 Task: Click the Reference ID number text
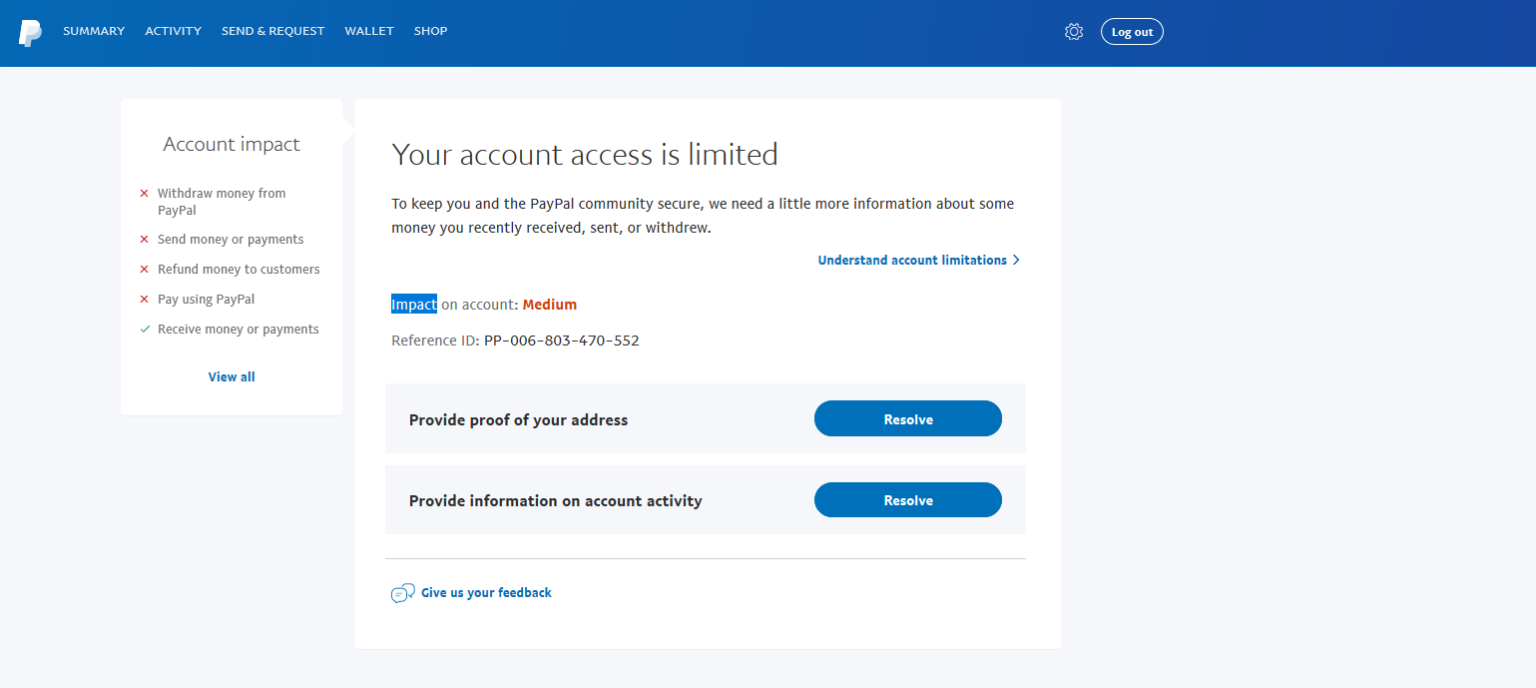pos(561,342)
